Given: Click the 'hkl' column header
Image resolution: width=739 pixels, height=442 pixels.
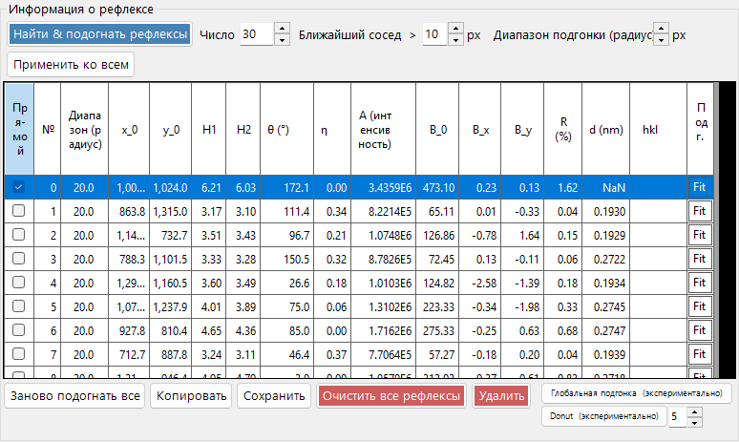Looking at the screenshot, I should [659, 129].
